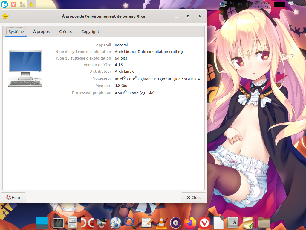Click the 'Mémoire' label

[x=103, y=86]
